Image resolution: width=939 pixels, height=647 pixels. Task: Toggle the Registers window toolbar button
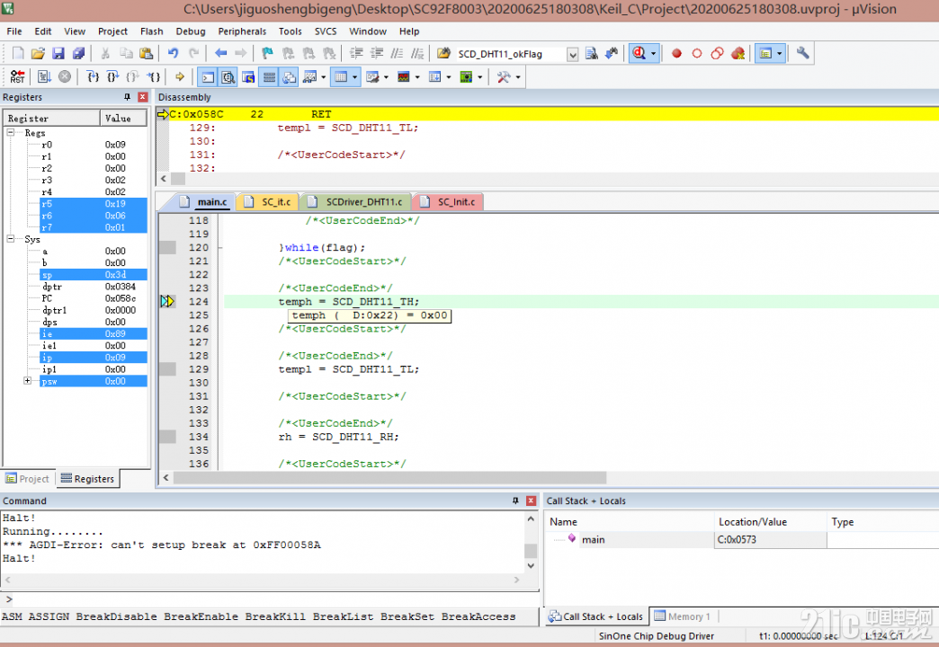click(x=269, y=77)
